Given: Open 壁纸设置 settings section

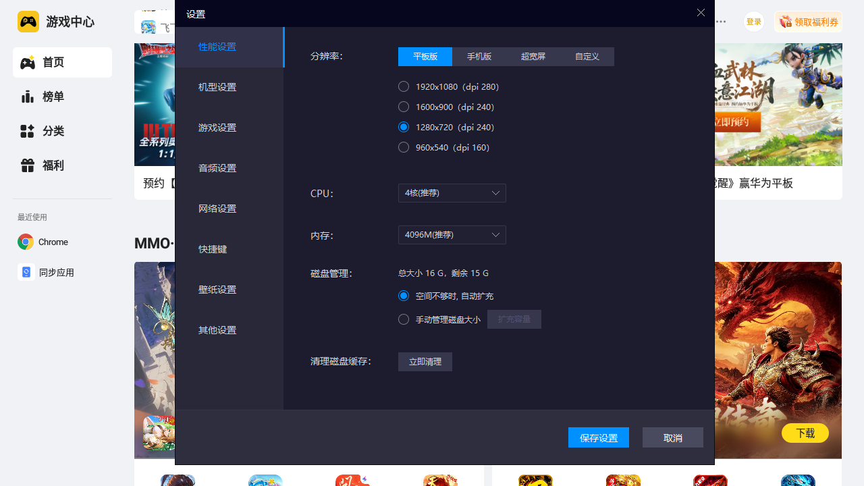Looking at the screenshot, I should click(230, 290).
